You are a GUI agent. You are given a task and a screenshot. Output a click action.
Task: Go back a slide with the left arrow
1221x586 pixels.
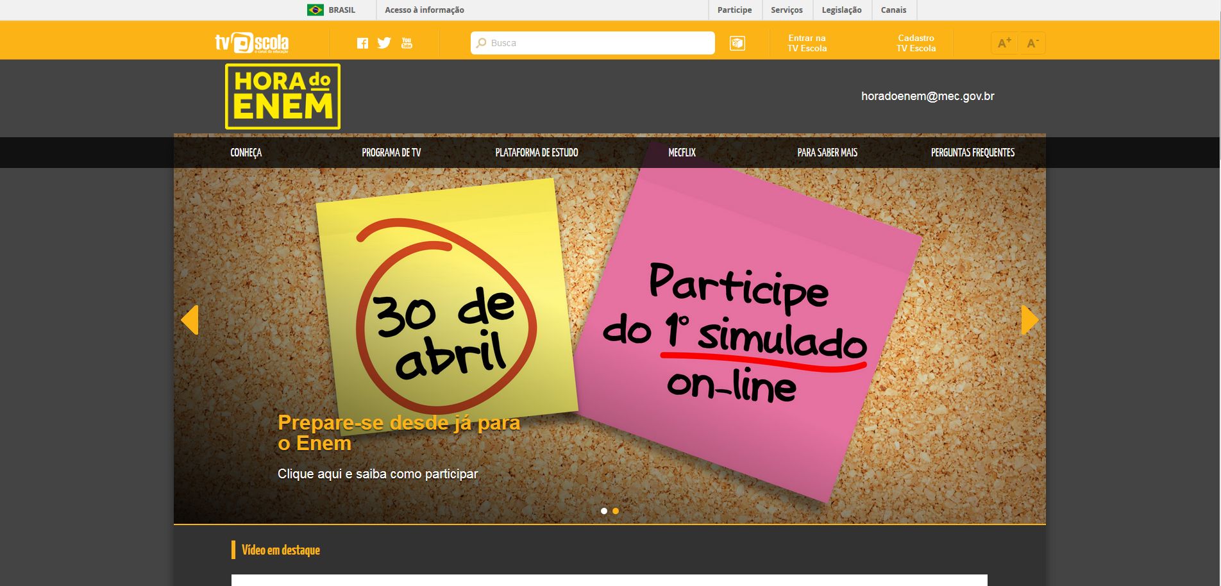point(190,321)
